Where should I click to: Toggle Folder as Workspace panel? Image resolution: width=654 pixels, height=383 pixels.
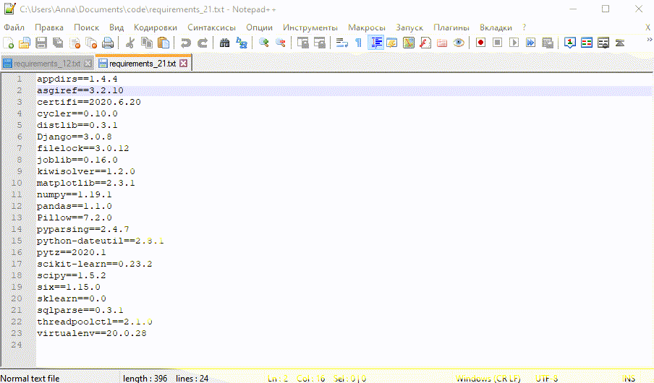[442, 43]
